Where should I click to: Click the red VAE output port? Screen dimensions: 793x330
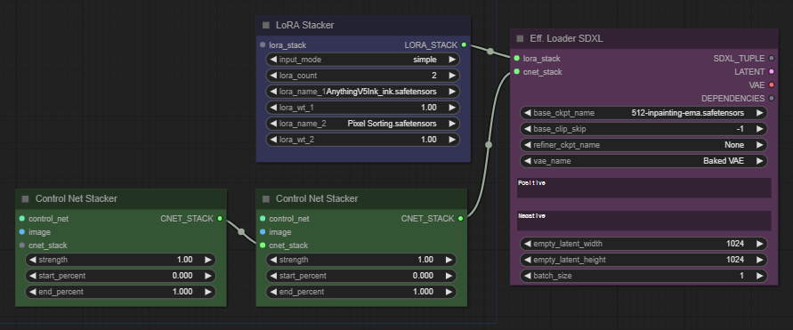772,85
